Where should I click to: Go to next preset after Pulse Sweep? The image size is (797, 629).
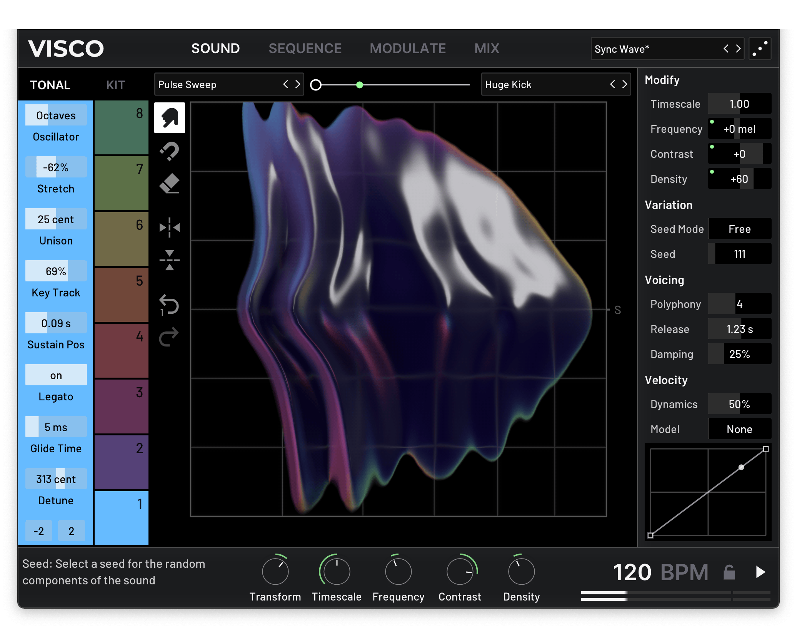tap(297, 84)
